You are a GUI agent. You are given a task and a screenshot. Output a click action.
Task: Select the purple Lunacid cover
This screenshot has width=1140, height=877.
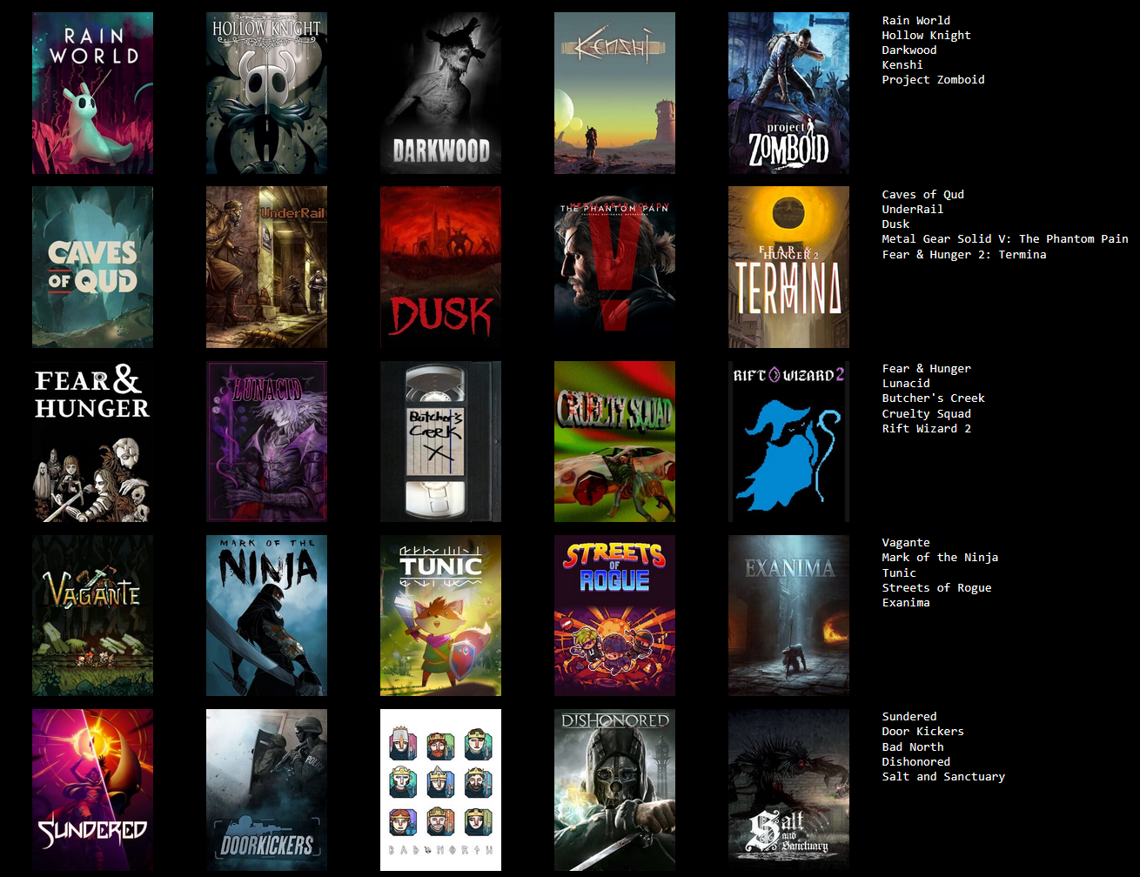tap(266, 441)
